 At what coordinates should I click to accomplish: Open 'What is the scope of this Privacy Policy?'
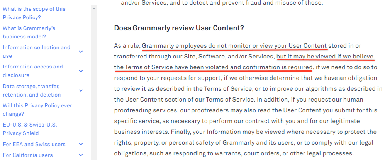pos(34,13)
